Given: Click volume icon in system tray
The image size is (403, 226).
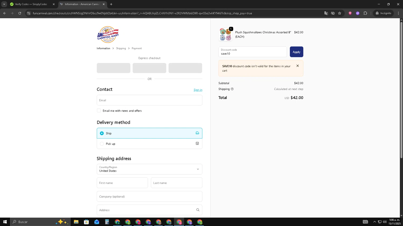Looking at the screenshot, I should (x=385, y=222).
